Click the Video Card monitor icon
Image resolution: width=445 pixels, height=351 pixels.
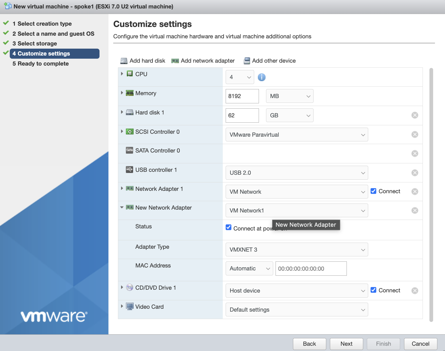tap(130, 307)
